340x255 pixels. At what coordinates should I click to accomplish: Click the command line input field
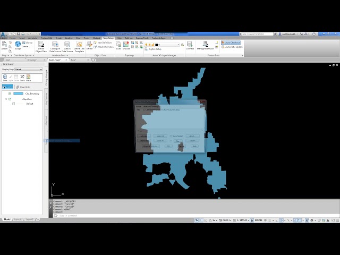[195, 216]
